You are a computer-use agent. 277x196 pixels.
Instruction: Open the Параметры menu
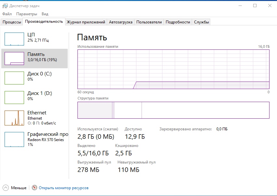pos(27,14)
